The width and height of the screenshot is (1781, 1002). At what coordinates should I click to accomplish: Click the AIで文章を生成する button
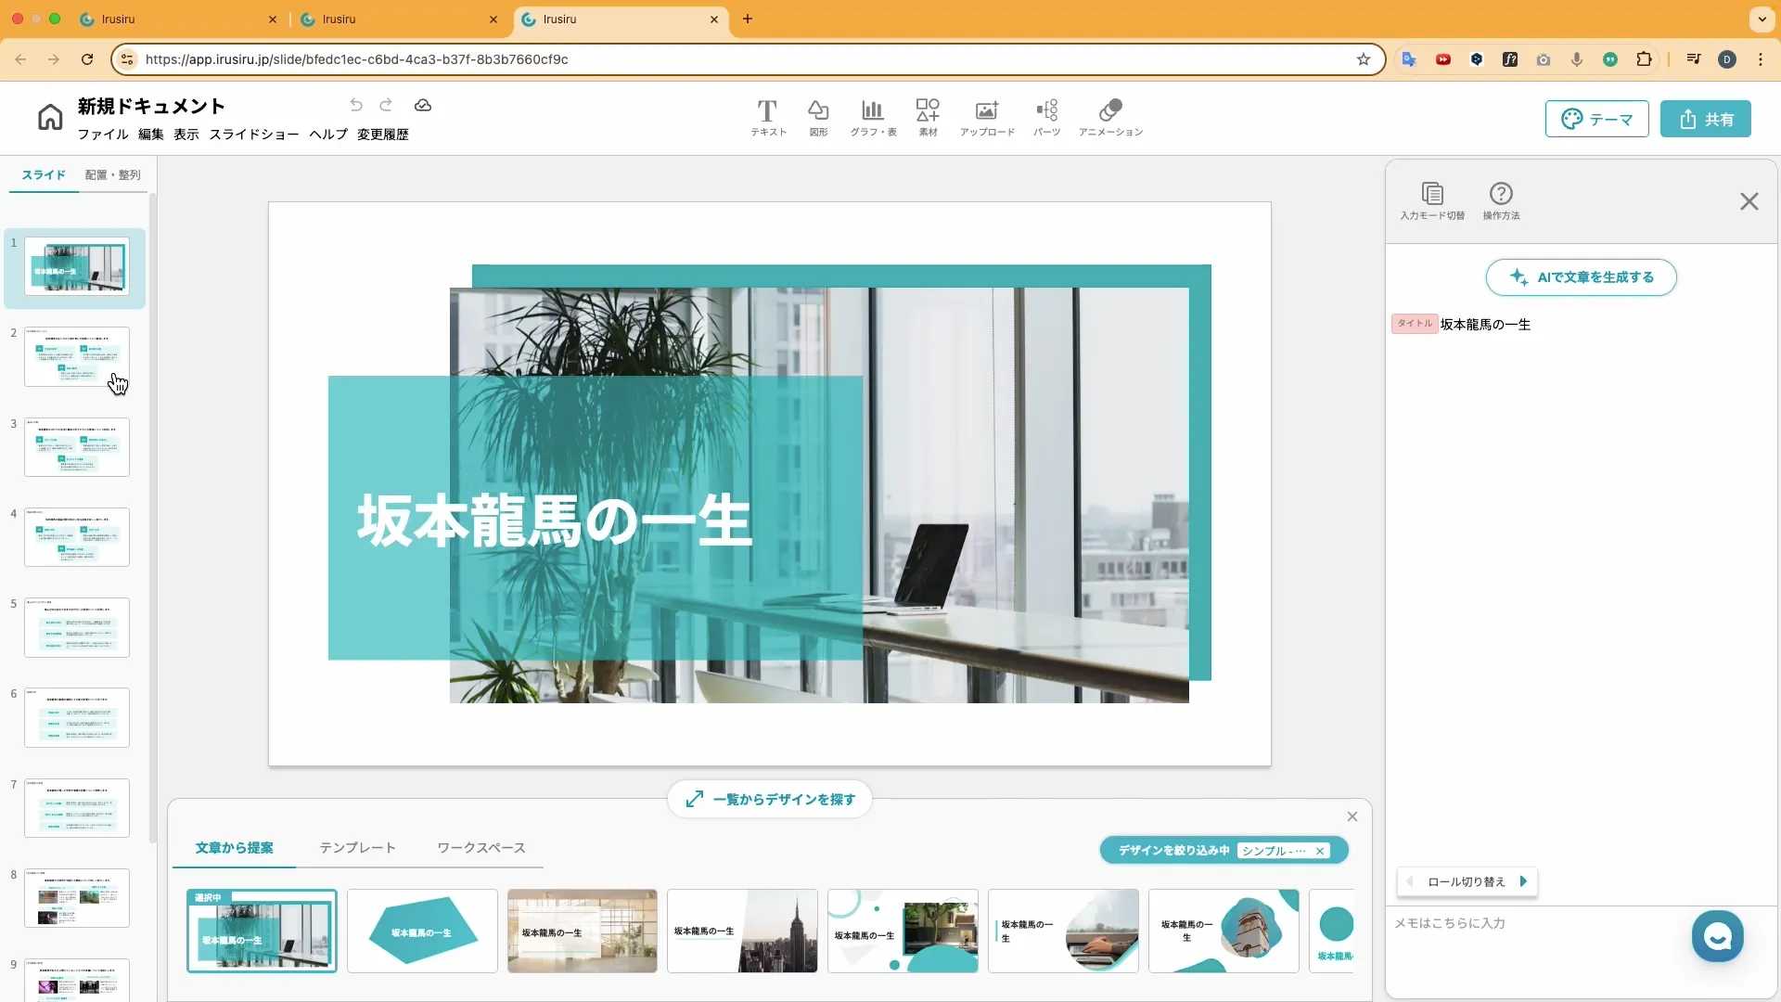[x=1581, y=277]
